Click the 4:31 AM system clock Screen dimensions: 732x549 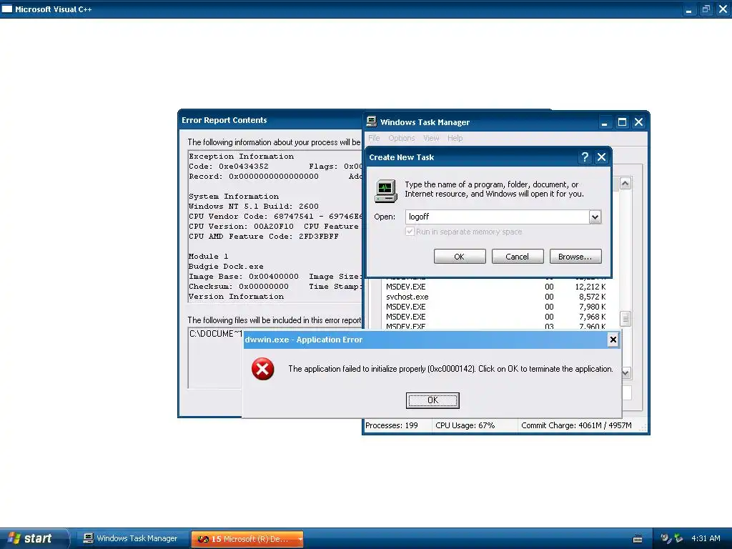point(706,538)
